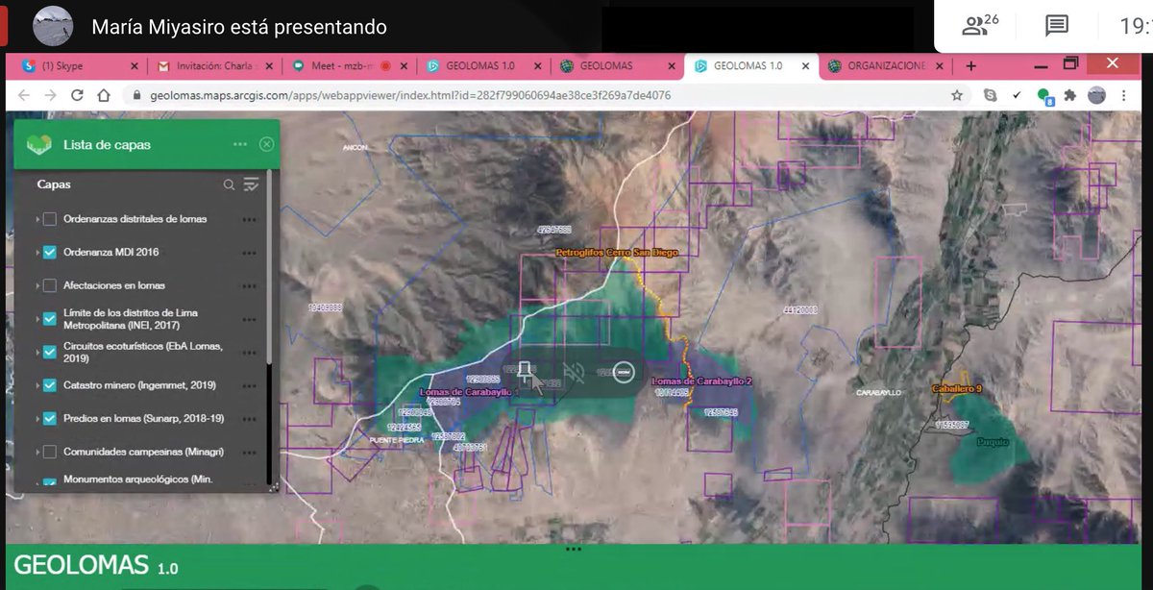Click the bottom panel handle above GEOLOMAS bar
The image size is (1153, 590).
pos(574,549)
